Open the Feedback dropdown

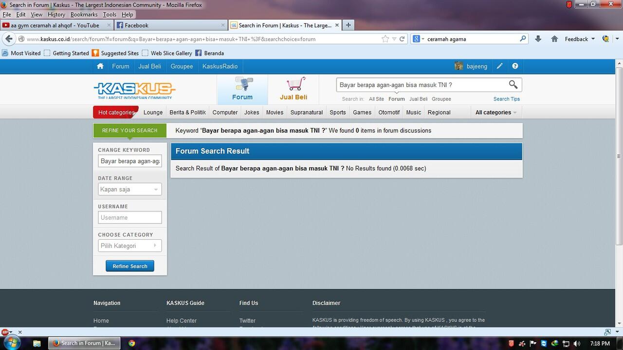click(580, 39)
